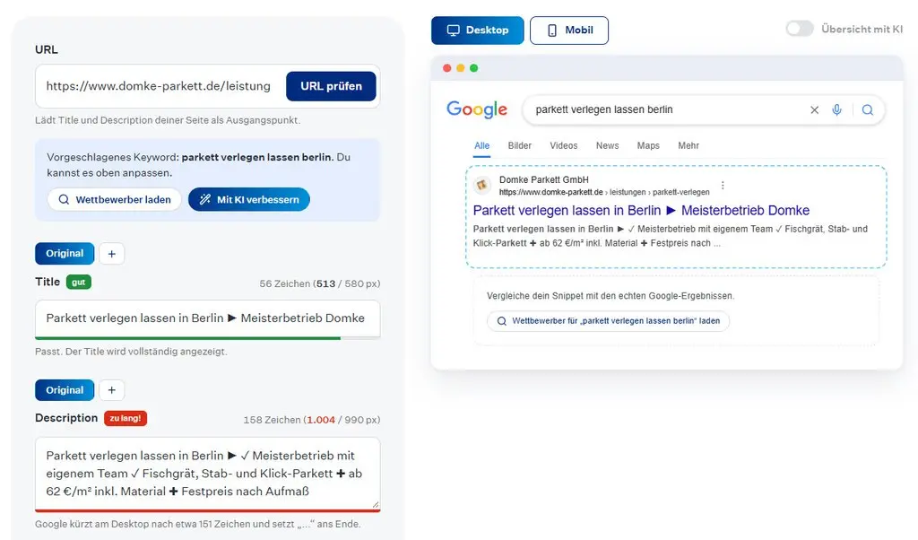
Task: Open the Videos results tab
Action: pos(563,146)
